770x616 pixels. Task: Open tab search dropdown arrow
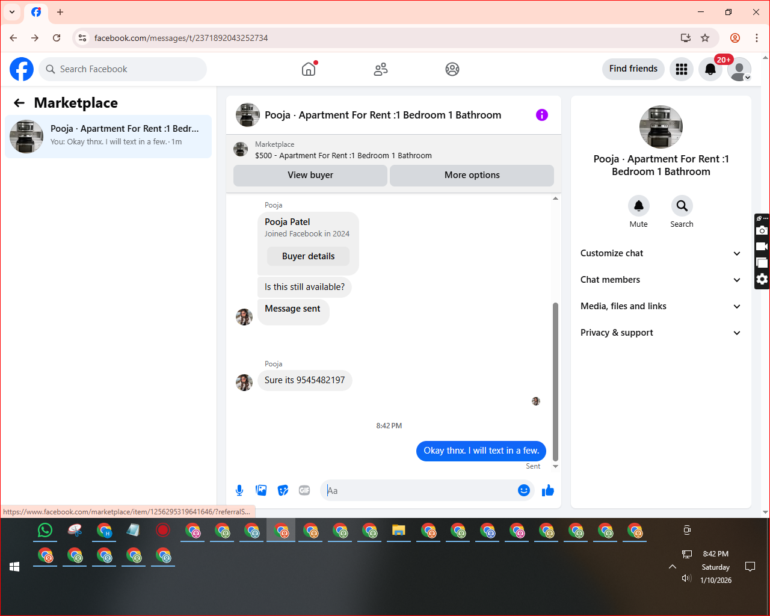tap(12, 12)
